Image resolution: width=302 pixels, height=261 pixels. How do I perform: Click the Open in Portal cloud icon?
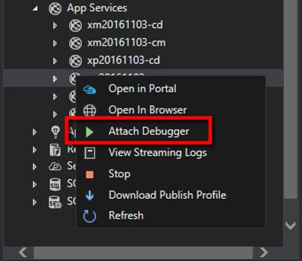[90, 89]
